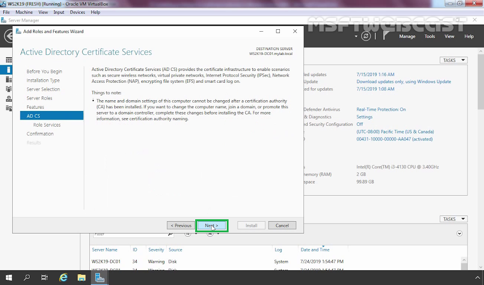Open the Role Services step
This screenshot has width=484, height=285.
click(x=47, y=125)
